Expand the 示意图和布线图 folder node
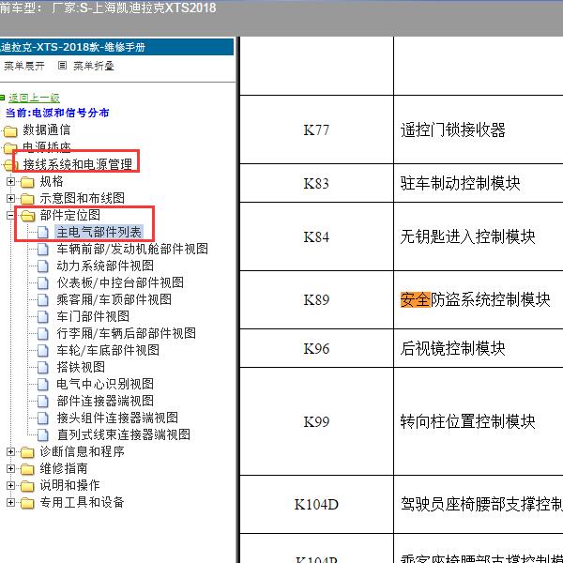This screenshot has width=563, height=563. (10, 198)
